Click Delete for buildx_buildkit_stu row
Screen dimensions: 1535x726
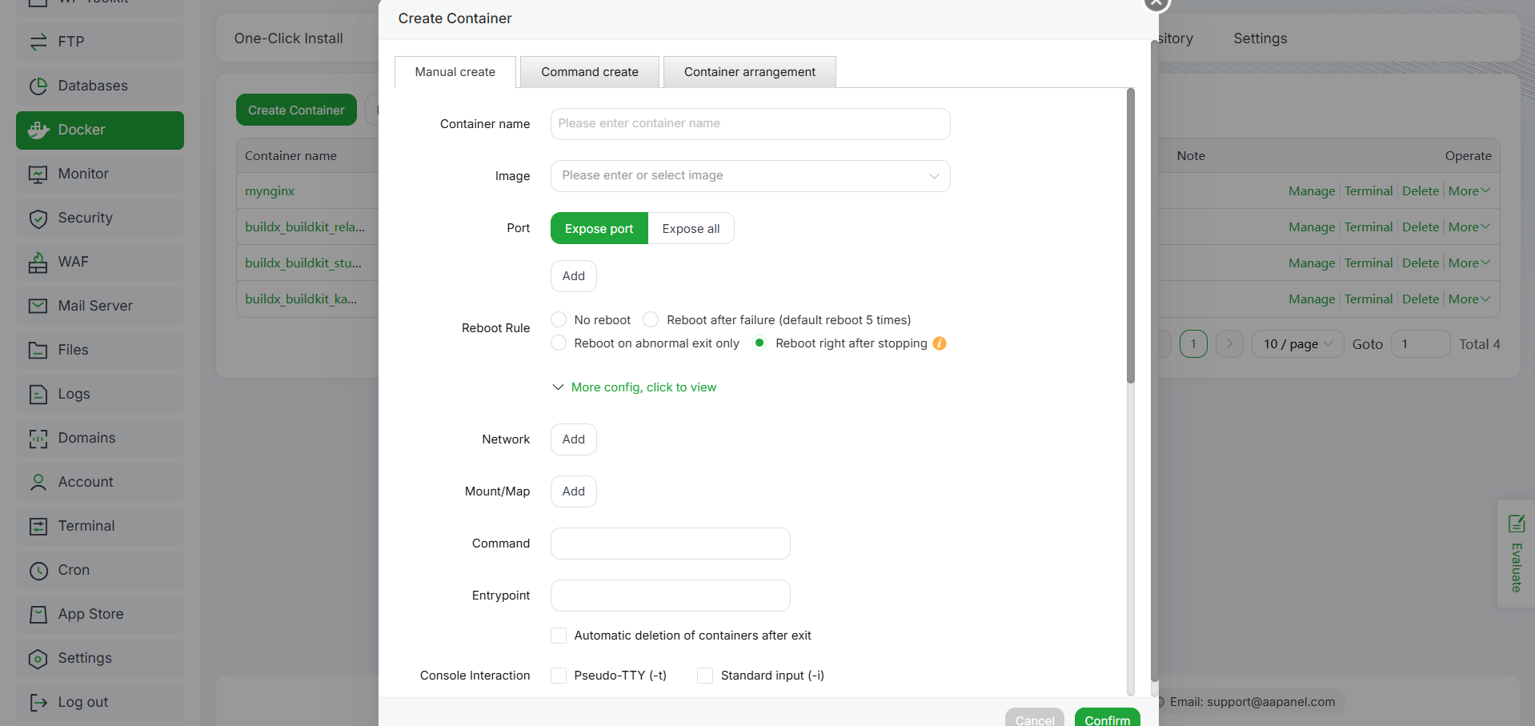coord(1421,263)
